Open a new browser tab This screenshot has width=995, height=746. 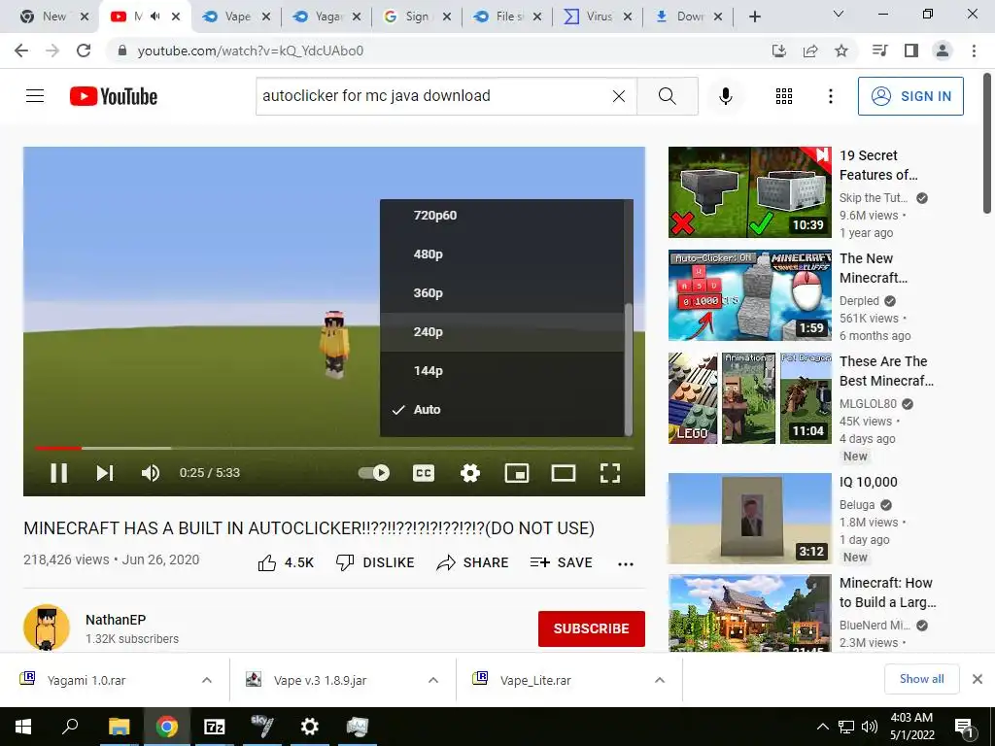[754, 17]
